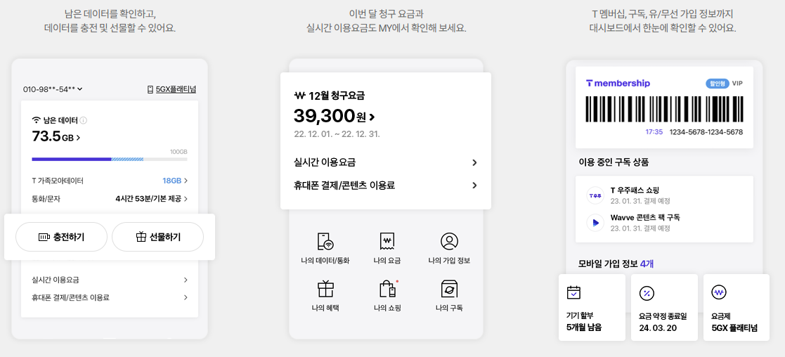Open the 나의 혜택 gift icon
Viewport: 785px width, 357px height.
click(325, 289)
